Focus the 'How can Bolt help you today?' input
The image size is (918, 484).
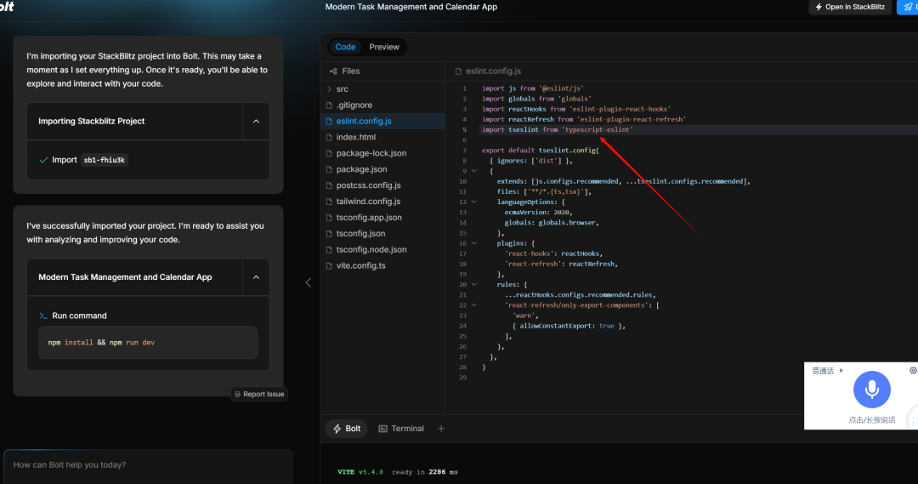point(148,465)
